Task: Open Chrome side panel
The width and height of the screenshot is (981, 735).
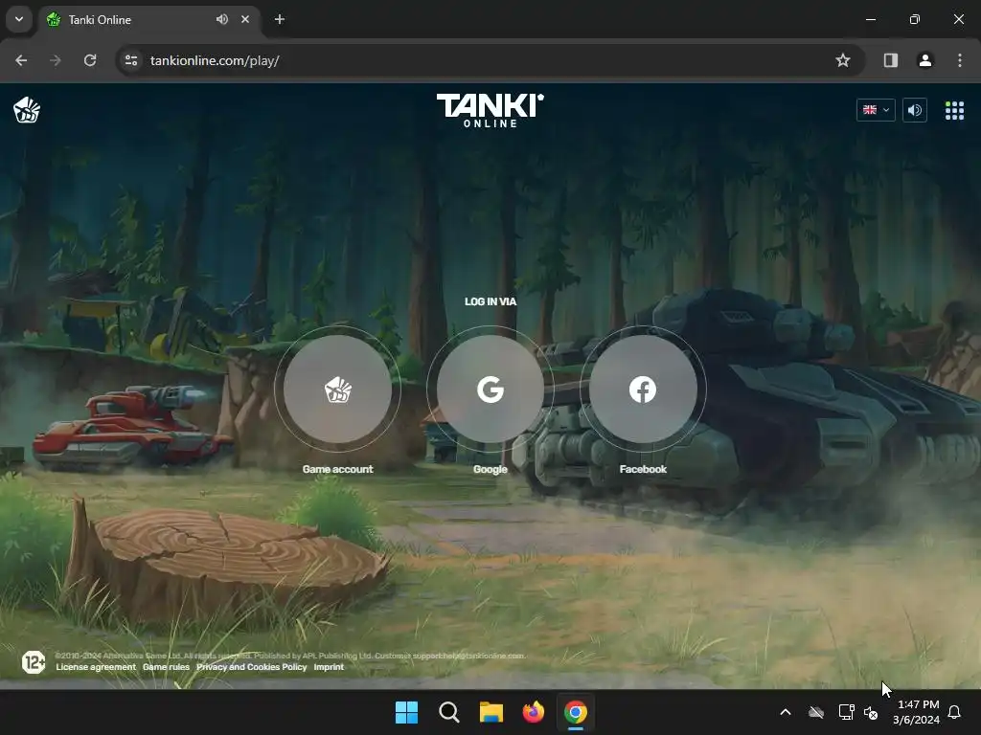Action: [890, 60]
